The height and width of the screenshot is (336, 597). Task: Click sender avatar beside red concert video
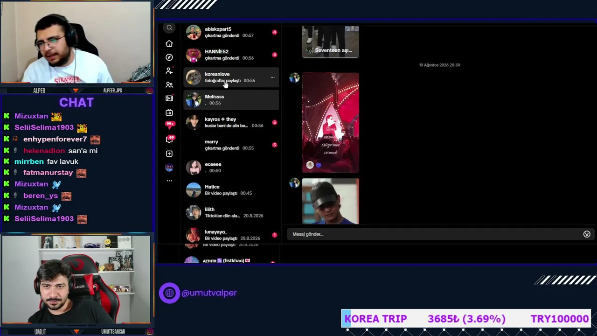pyautogui.click(x=294, y=78)
